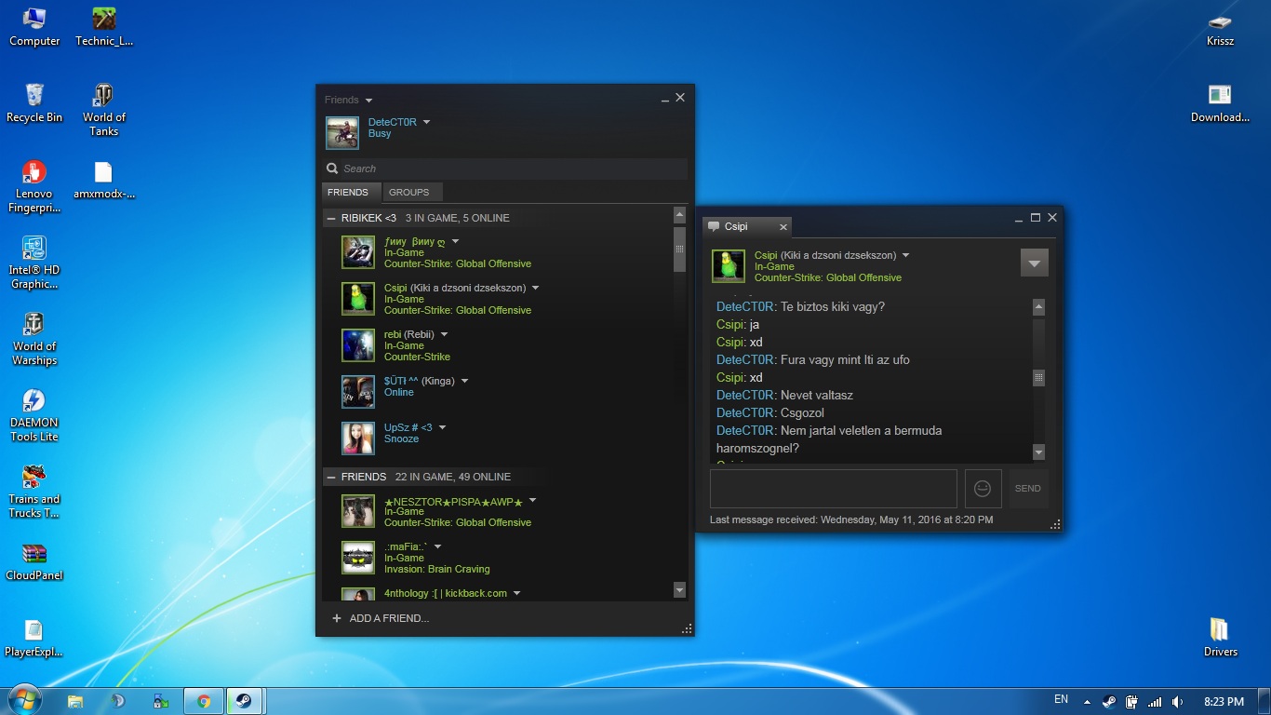Open the Computer desktop icon
The image size is (1271, 715).
click(34, 27)
